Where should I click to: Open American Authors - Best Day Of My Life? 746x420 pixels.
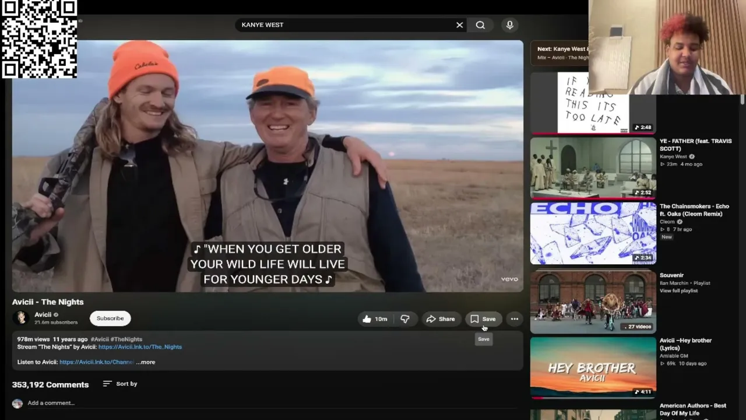(693, 409)
